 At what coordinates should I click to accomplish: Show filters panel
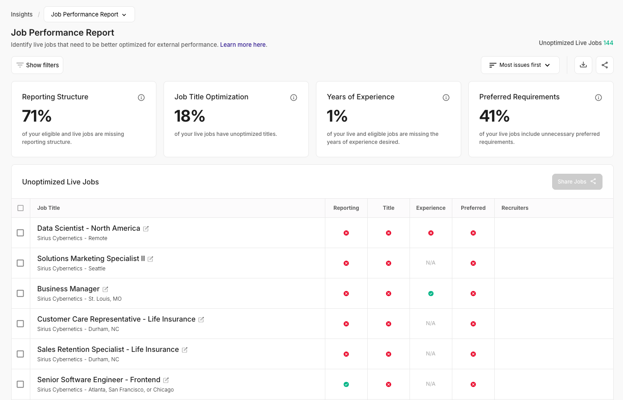click(37, 65)
